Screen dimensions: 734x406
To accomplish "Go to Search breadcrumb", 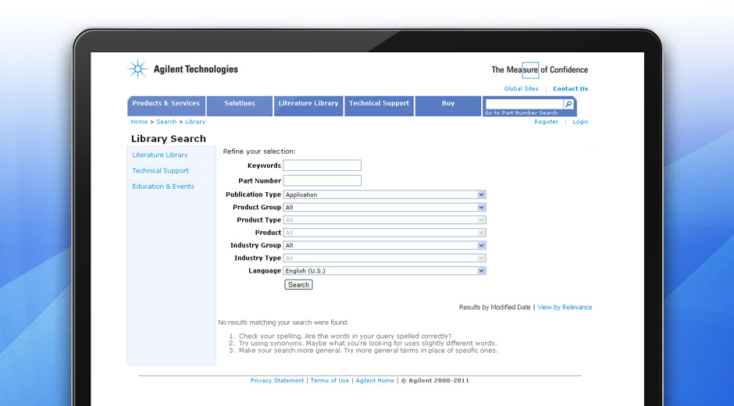I will pyautogui.click(x=166, y=122).
